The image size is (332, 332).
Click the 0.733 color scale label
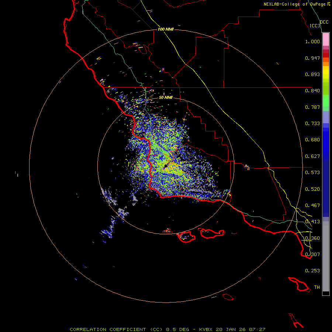click(x=312, y=124)
